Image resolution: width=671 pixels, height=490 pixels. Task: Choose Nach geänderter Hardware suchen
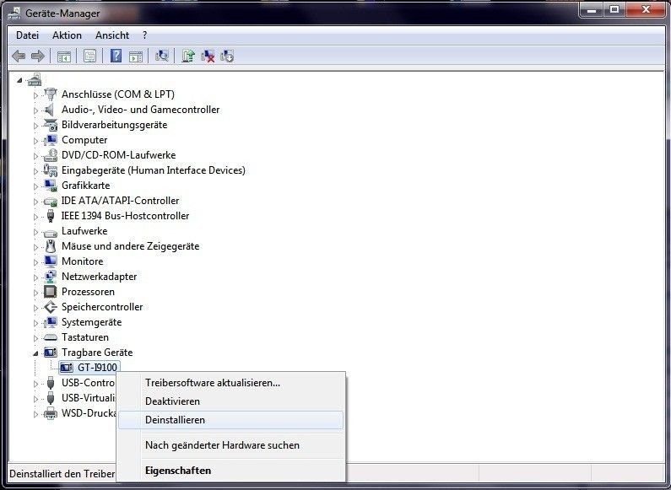230,445
